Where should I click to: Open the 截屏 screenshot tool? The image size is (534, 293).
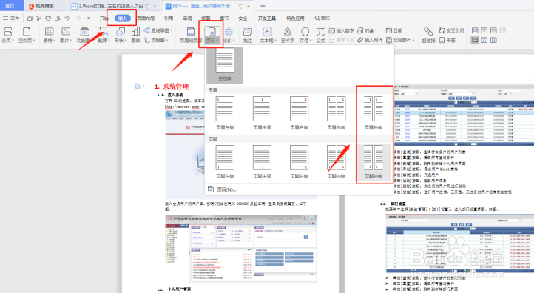click(x=104, y=35)
